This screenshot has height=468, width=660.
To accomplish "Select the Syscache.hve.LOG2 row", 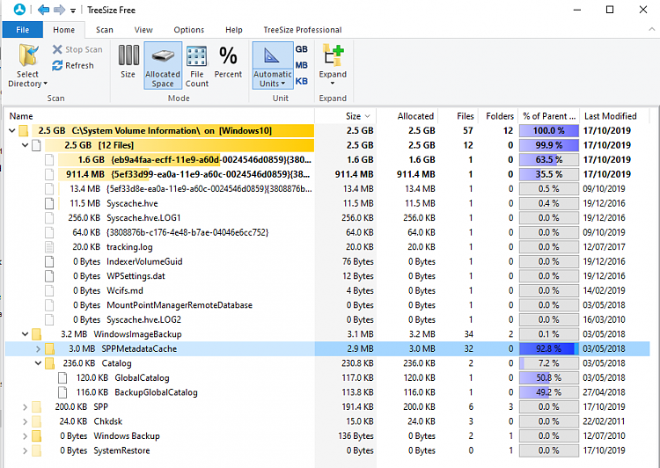I will click(327, 320).
